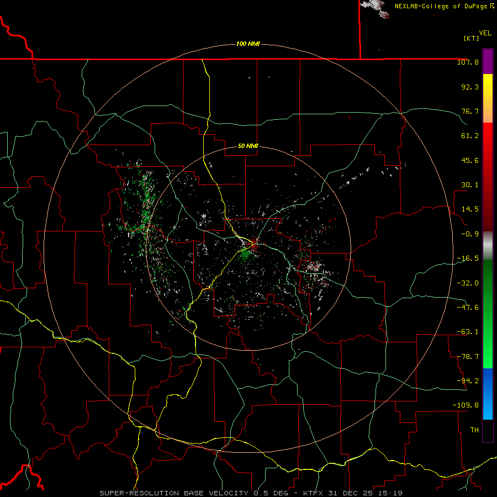Click the -109.8 velocity scale value

(x=466, y=405)
